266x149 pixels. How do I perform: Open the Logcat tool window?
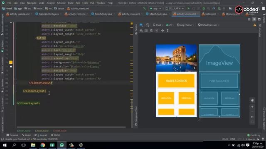tap(41, 135)
